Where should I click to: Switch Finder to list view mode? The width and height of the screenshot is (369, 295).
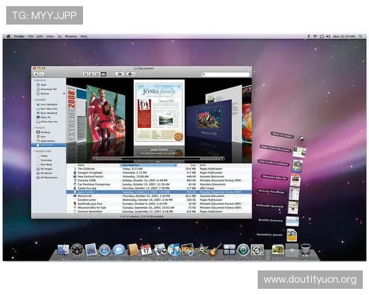(92, 74)
